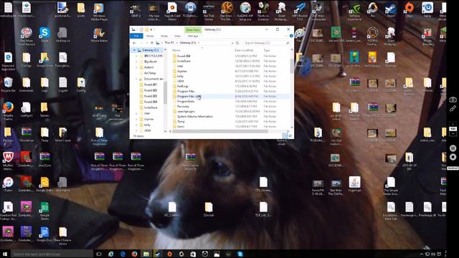Open the Share ribbon tab
Image resolution: width=459 pixels, height=258 pixels.
[x=164, y=36]
